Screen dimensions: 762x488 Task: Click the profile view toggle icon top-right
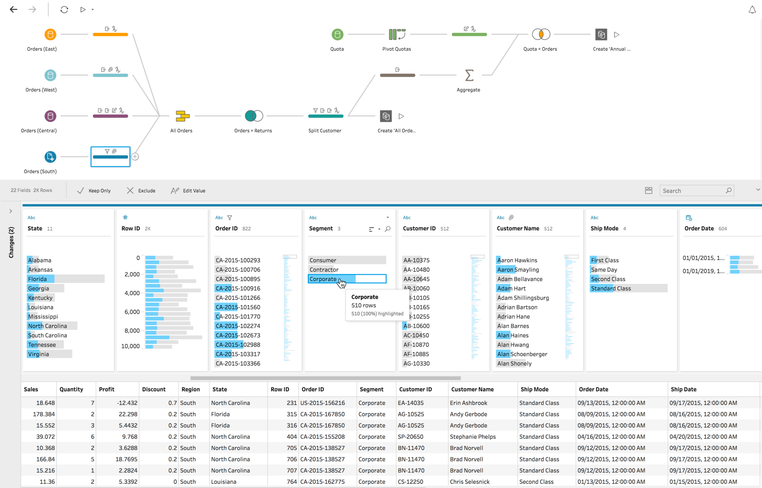click(649, 190)
